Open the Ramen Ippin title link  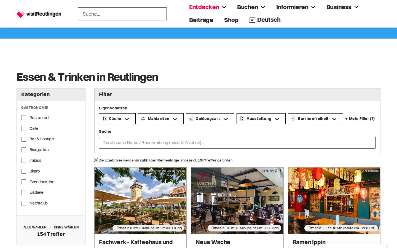309,242
